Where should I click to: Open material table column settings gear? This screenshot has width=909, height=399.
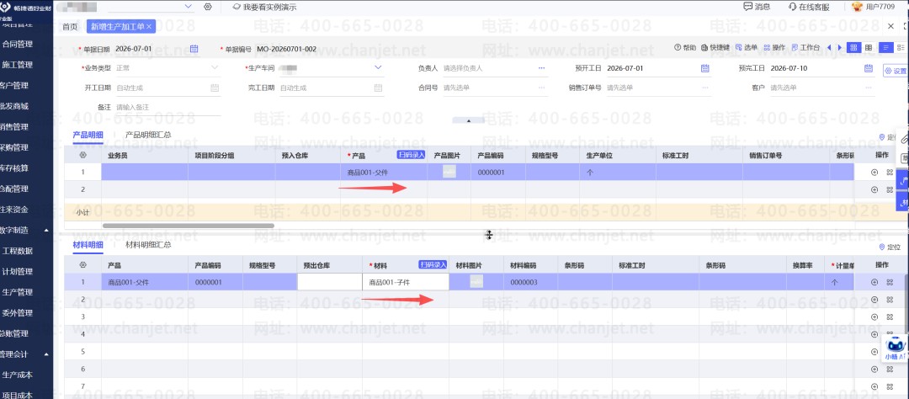pyautogui.click(x=82, y=265)
